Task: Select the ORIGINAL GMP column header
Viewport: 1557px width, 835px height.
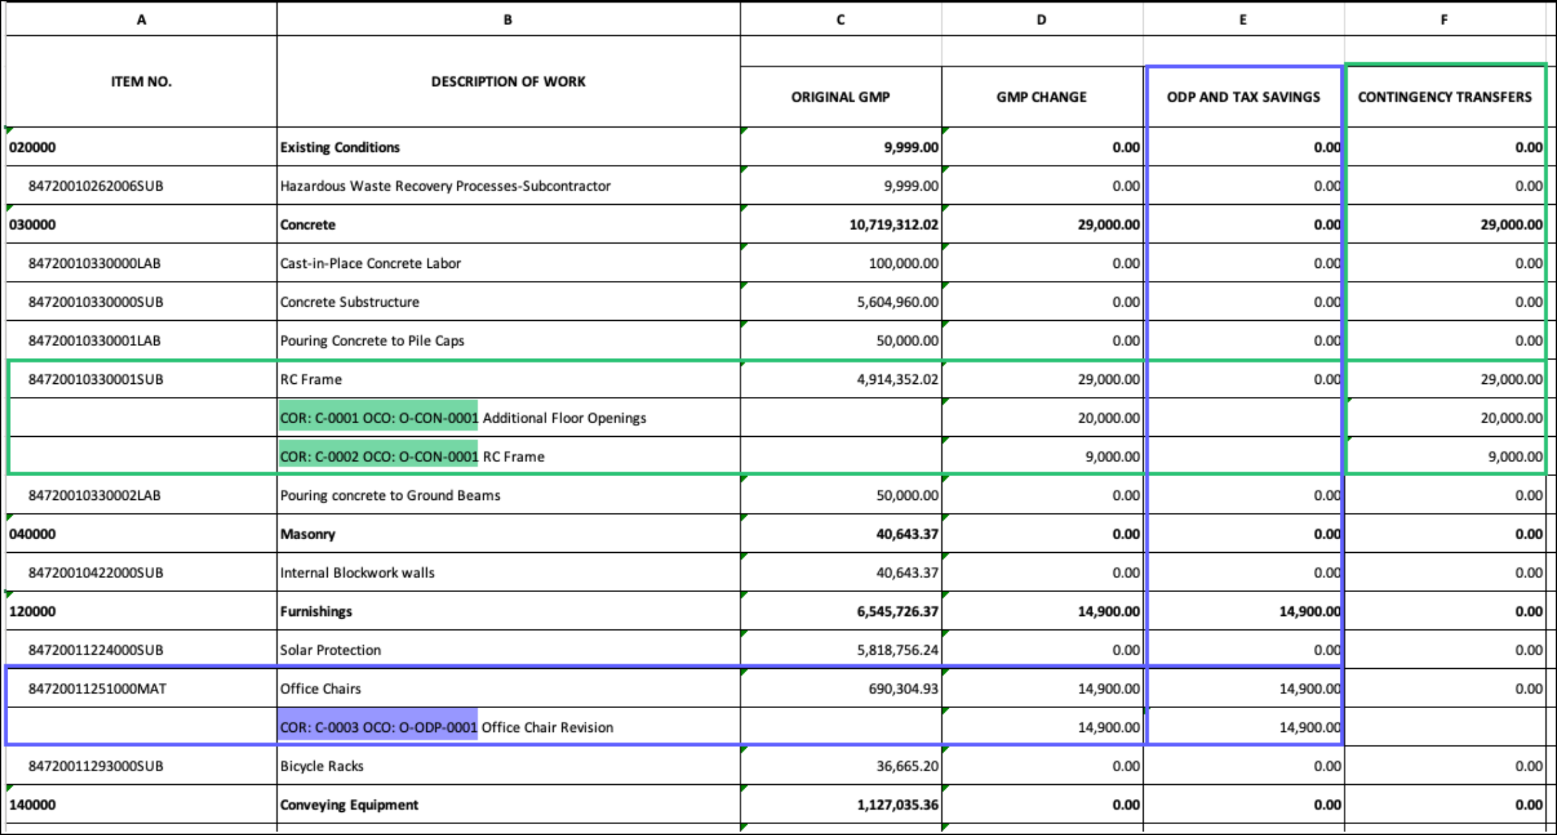Action: tap(840, 97)
